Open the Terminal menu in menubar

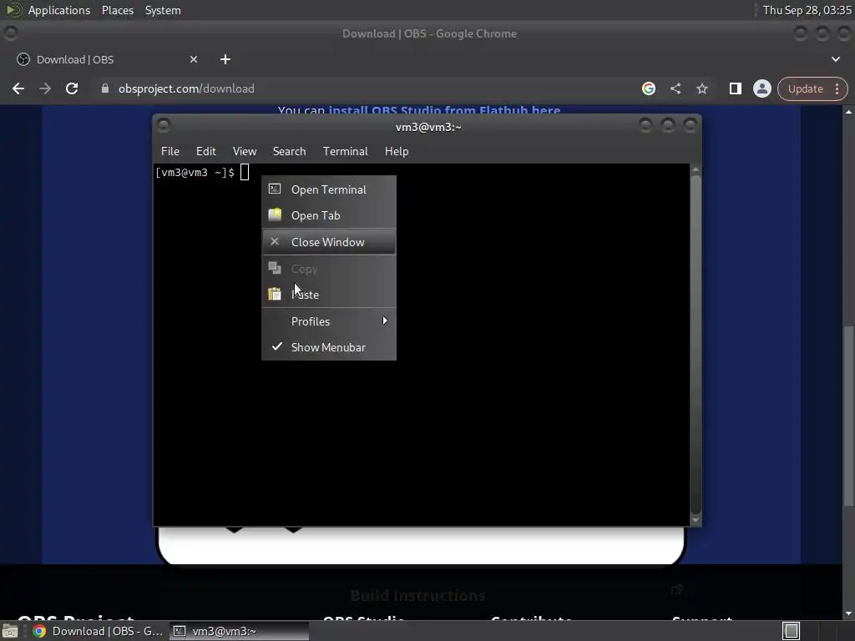tap(345, 152)
